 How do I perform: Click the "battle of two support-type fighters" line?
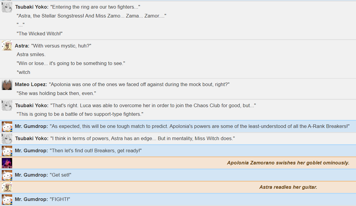coord(80,114)
